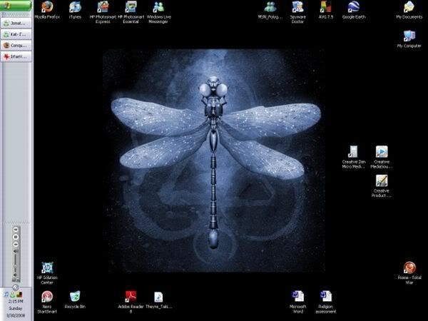The width and height of the screenshot is (428, 321).
Task: Click the iTunes music note tray icon
Action: click(6, 294)
